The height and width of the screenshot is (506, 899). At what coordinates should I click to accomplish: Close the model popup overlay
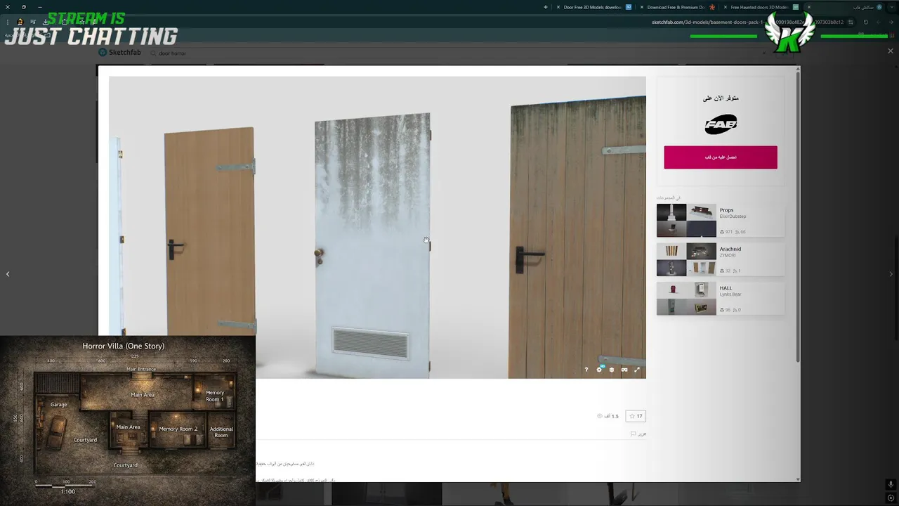[891, 51]
